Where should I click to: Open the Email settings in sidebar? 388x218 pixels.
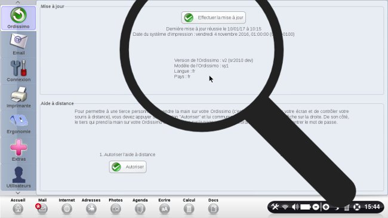pyautogui.click(x=19, y=44)
